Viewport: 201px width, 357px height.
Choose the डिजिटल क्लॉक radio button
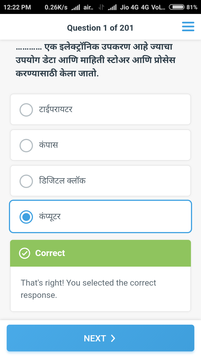[26, 181]
